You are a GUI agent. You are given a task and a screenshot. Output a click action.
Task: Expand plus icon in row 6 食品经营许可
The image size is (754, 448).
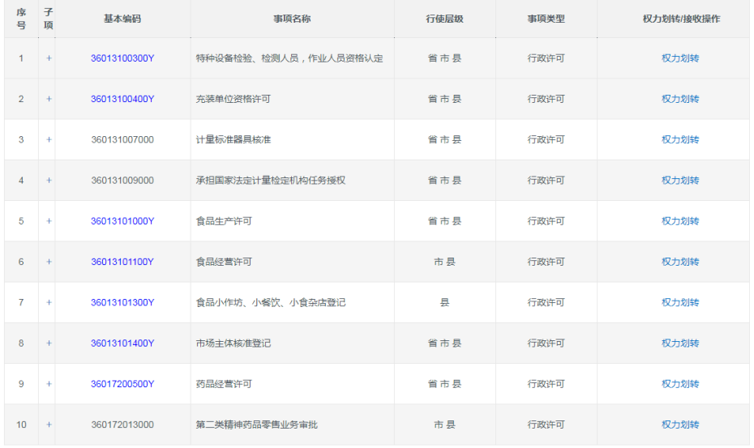[x=49, y=262]
